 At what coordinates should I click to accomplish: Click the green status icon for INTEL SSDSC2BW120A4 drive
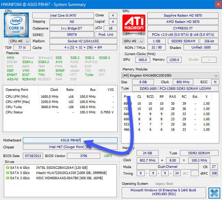[x=7, y=168]
